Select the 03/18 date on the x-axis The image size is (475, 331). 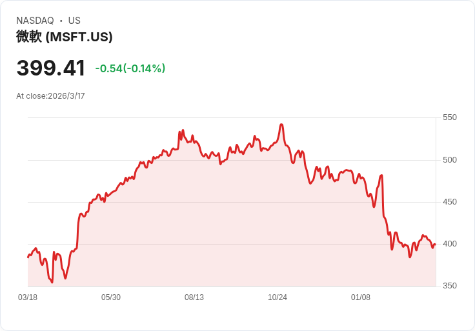[28, 297]
